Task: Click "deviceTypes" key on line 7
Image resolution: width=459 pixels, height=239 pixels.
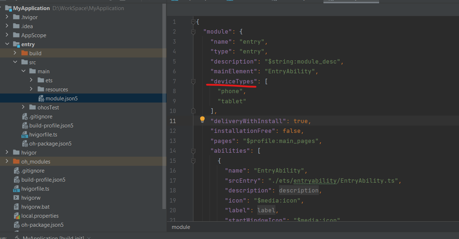Action: point(234,81)
